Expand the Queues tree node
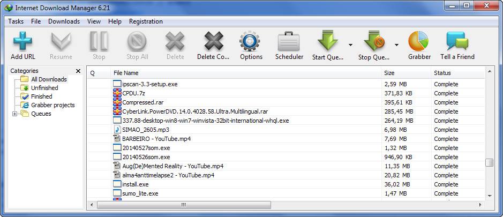Viewport: 503px width, 217px height. pos(14,114)
